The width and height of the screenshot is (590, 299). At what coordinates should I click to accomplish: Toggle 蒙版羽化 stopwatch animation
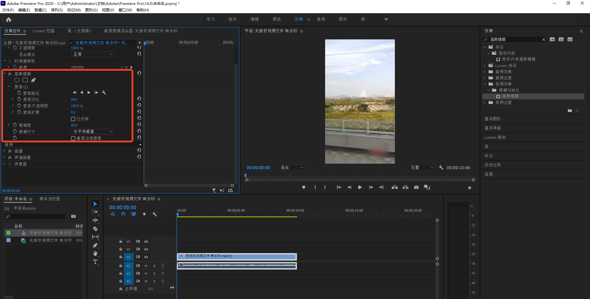[19, 99]
